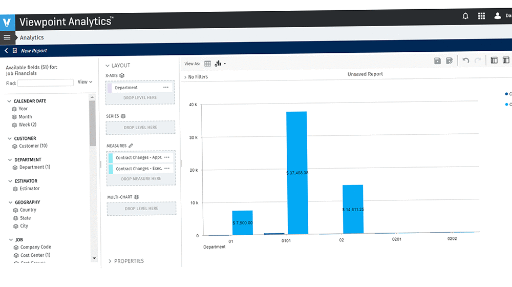Collapse the LAYOUT section
Image resolution: width=512 pixels, height=287 pixels.
coord(108,66)
